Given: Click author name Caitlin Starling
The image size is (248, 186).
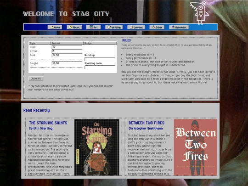Looking at the screenshot, I should 41,128.
